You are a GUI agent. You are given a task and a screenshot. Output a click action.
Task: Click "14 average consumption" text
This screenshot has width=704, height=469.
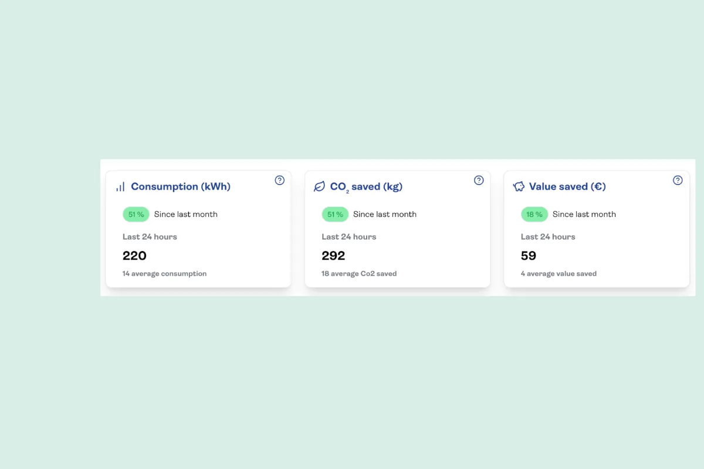point(164,274)
